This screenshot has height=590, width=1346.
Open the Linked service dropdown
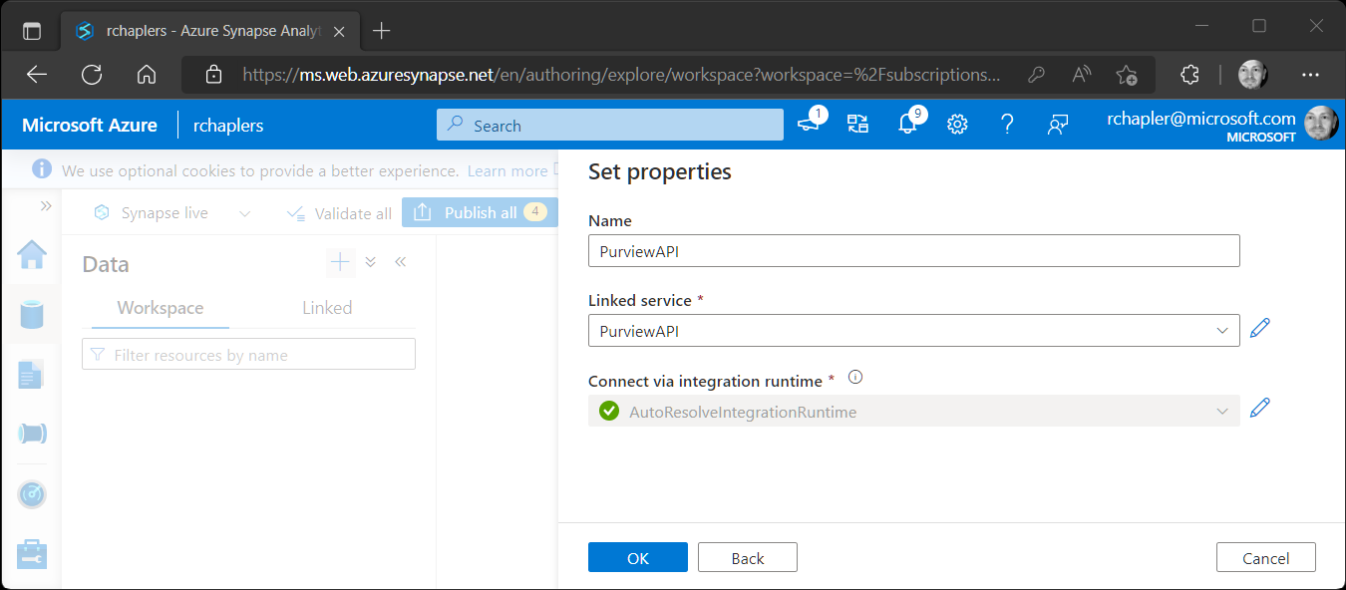click(913, 331)
